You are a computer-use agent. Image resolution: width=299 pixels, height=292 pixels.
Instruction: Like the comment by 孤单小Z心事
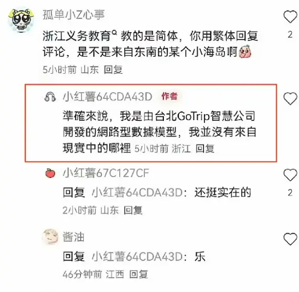tap(290, 17)
